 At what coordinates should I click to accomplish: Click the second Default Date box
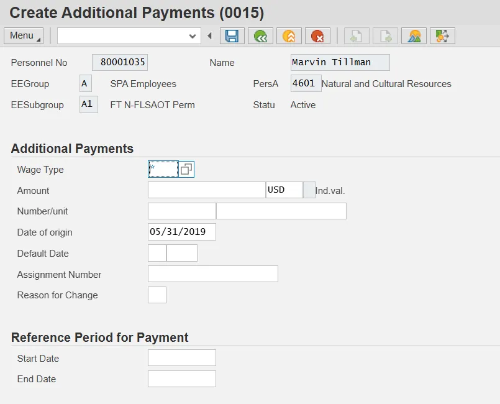182,253
